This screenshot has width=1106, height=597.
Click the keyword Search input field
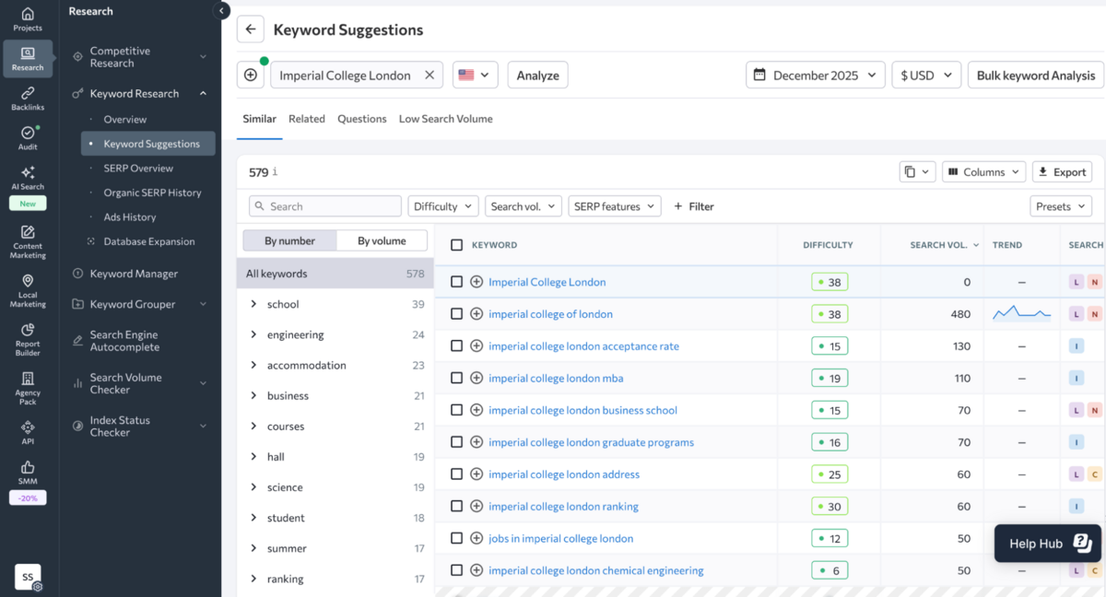(325, 206)
